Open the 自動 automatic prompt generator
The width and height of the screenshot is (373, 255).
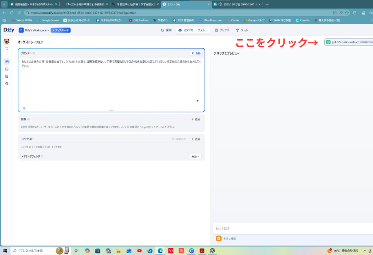point(196,53)
